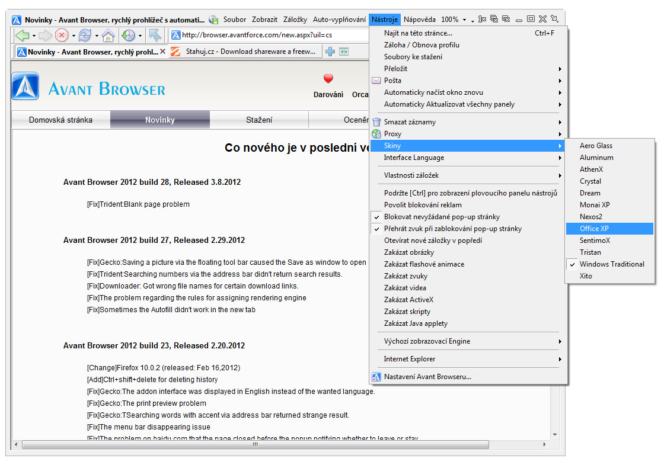
Task: Open the Soubor menu
Action: (x=234, y=20)
